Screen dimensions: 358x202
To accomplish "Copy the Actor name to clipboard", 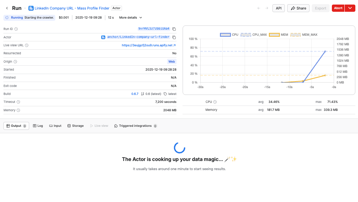I will tap(174, 37).
